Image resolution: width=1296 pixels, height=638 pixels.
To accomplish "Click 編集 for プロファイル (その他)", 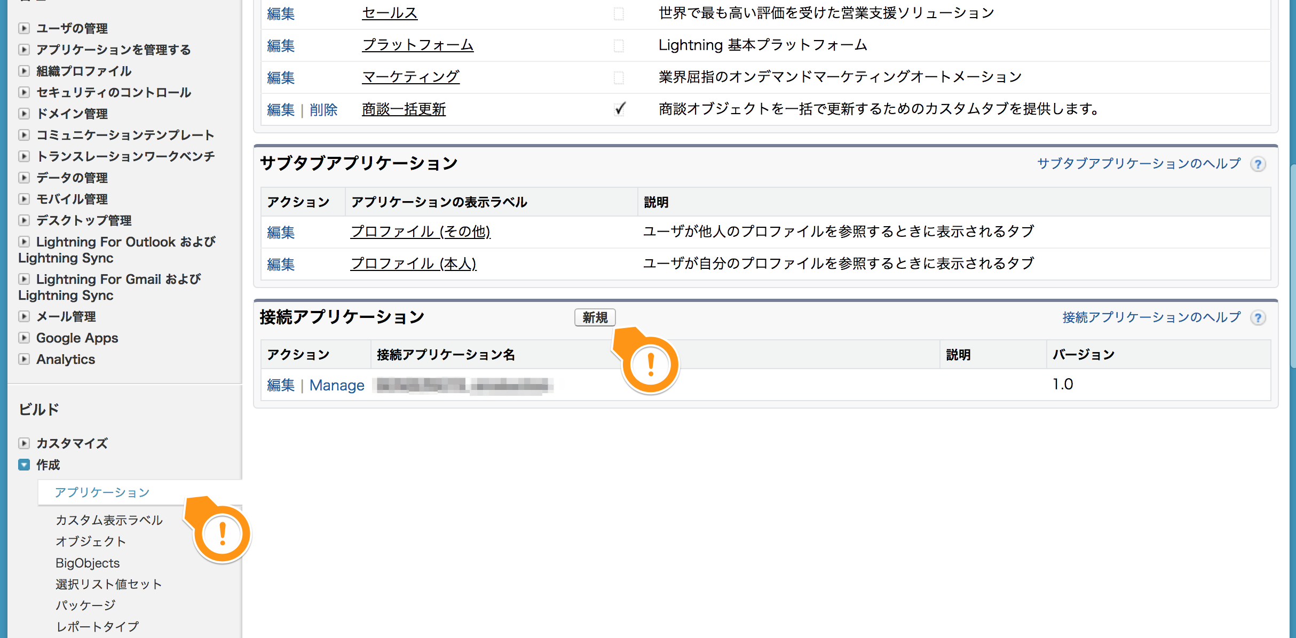I will (281, 232).
